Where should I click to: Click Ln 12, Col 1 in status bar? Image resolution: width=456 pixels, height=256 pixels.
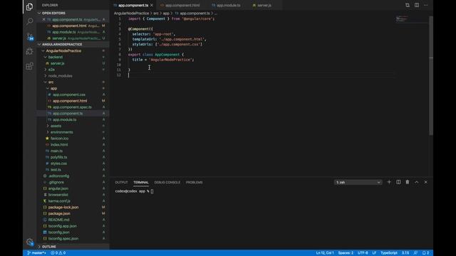(x=325, y=253)
